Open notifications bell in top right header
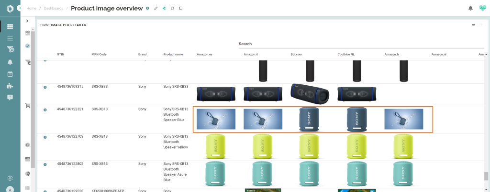 [470, 8]
